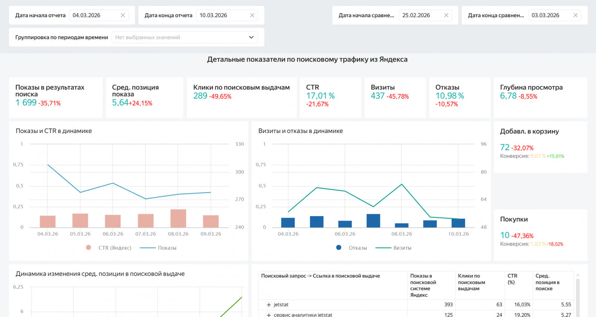Expand the 'сервис аналитики jetstat' row

pyautogui.click(x=269, y=315)
